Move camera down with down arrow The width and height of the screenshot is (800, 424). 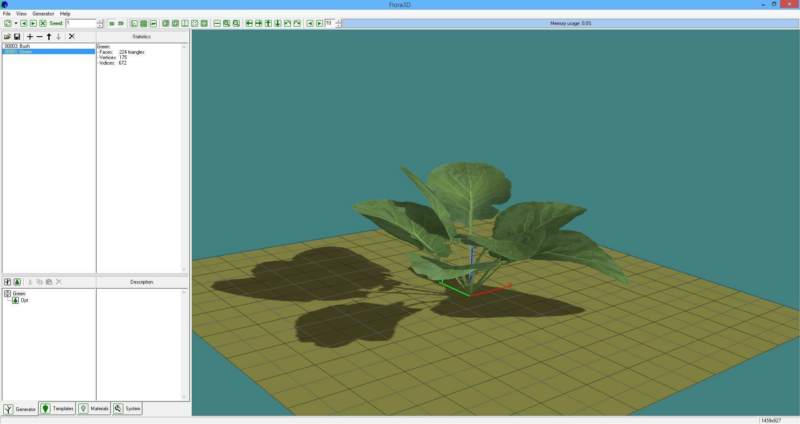(x=278, y=23)
